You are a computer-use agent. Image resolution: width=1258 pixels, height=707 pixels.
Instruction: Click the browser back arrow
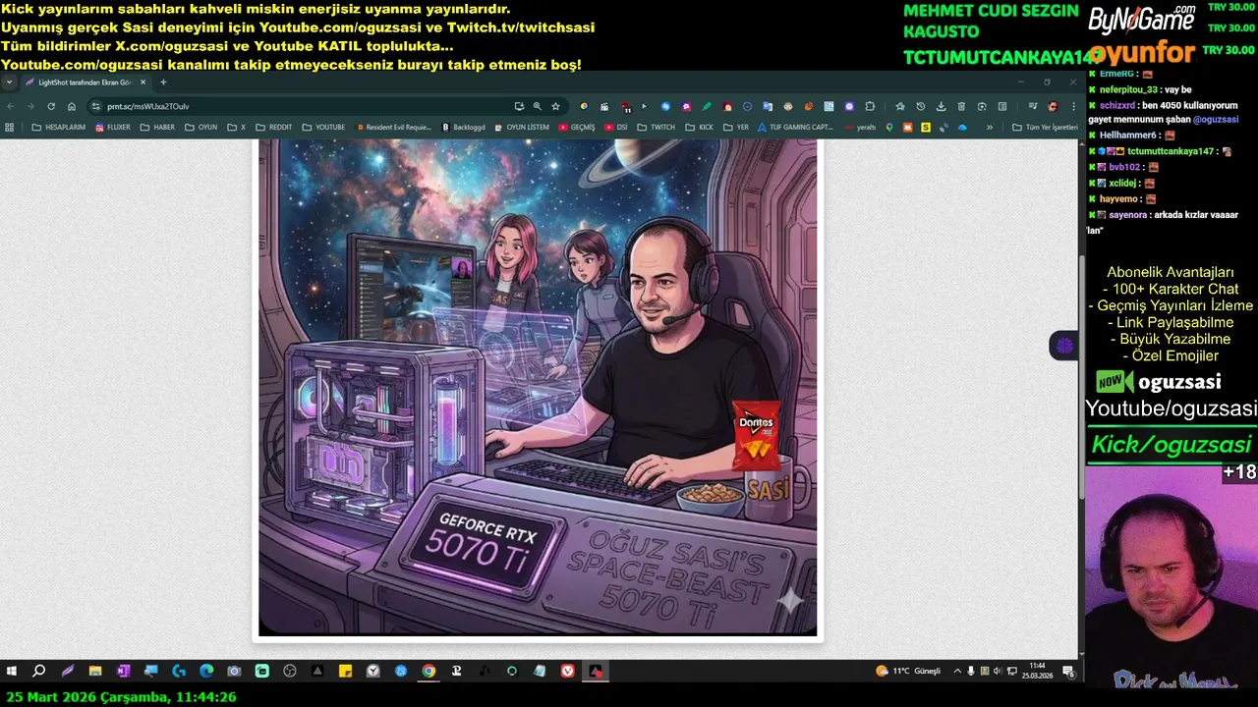click(x=11, y=106)
